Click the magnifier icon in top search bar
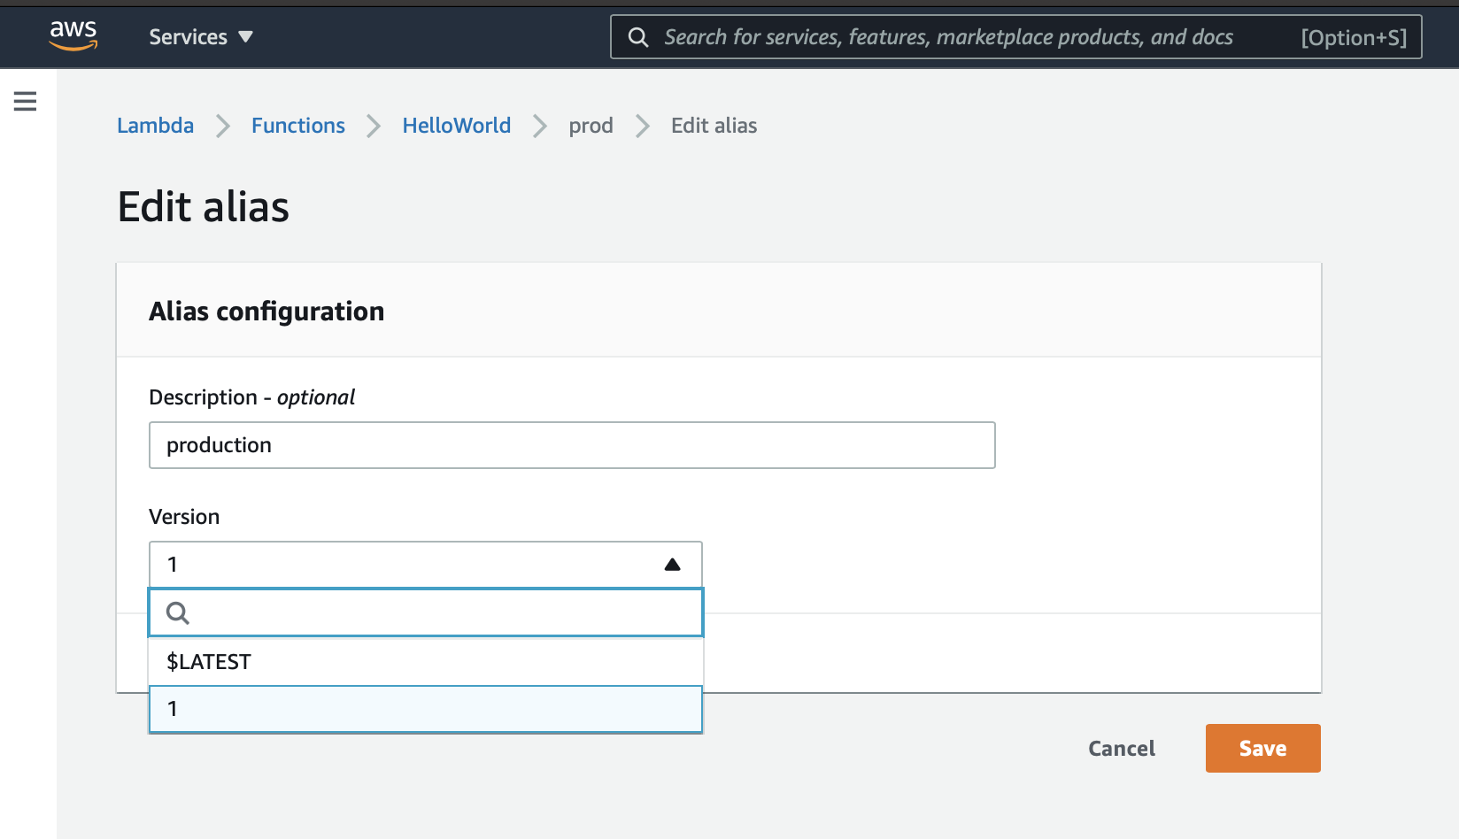This screenshot has width=1459, height=839. click(638, 37)
